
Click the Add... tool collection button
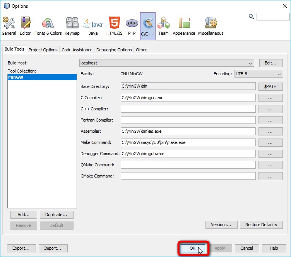[24, 215]
